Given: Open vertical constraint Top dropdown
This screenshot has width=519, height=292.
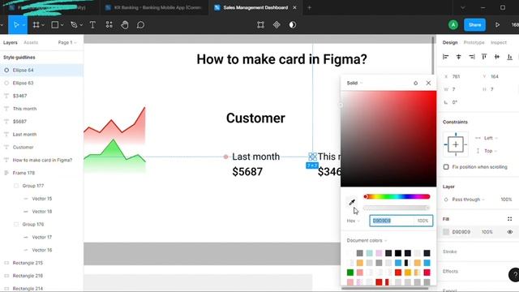Looking at the screenshot, I should pyautogui.click(x=491, y=151).
